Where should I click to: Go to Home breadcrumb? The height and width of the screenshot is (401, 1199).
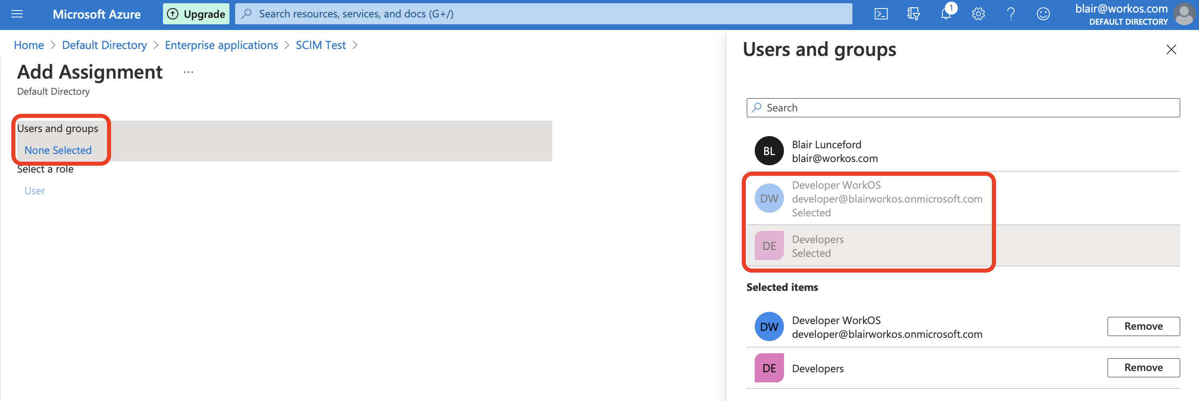coord(29,45)
